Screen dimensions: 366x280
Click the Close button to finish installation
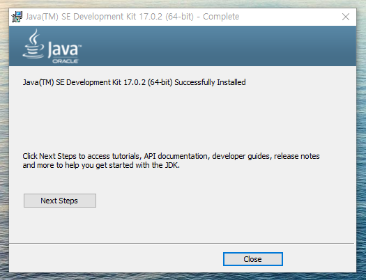[253, 259]
